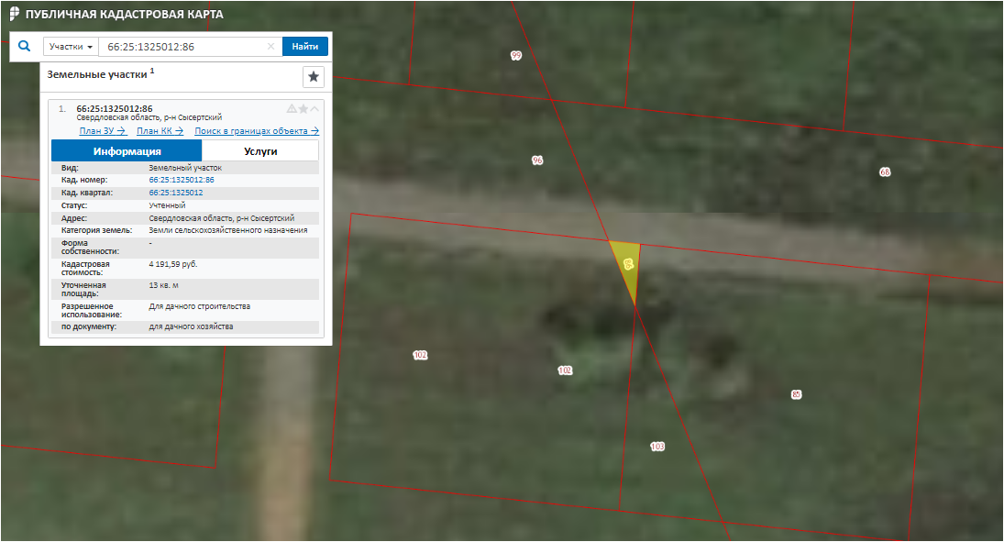Open the 'План ЗУ' link

tap(102, 131)
